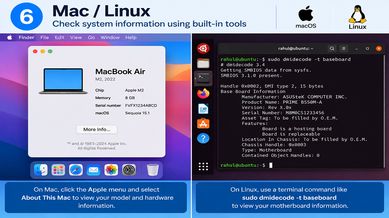The image size is (389, 218).
Task: Click the terminal window scrollbar
Action: (x=384, y=111)
